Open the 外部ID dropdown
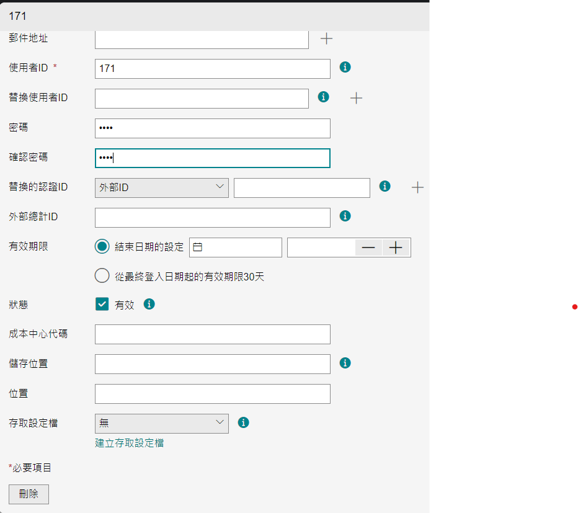Viewport: 578px width, 513px height. tap(162, 188)
